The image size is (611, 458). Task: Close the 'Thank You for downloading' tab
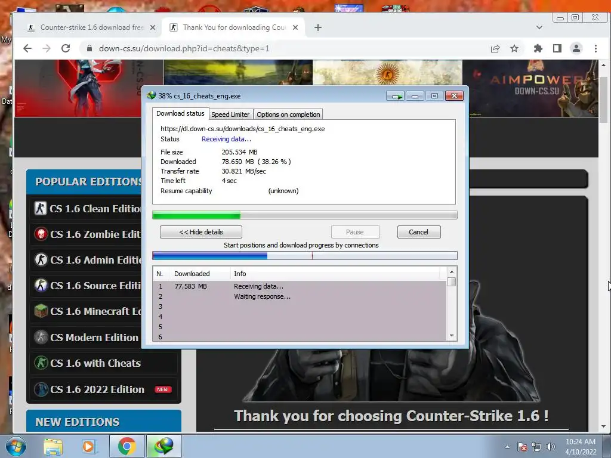(x=295, y=27)
